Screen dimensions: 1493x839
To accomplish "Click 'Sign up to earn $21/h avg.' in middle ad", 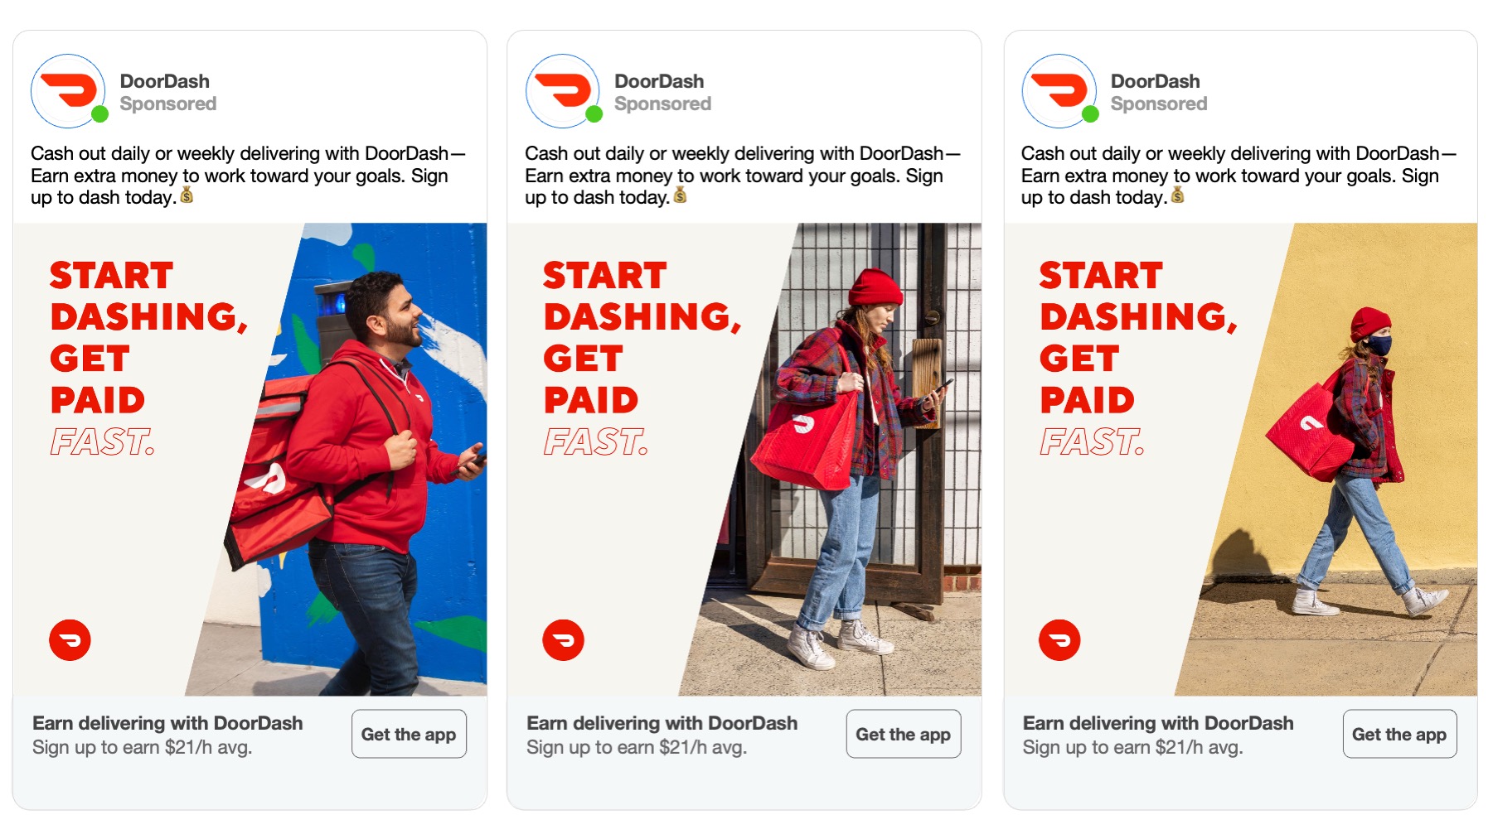I will pyautogui.click(x=637, y=747).
